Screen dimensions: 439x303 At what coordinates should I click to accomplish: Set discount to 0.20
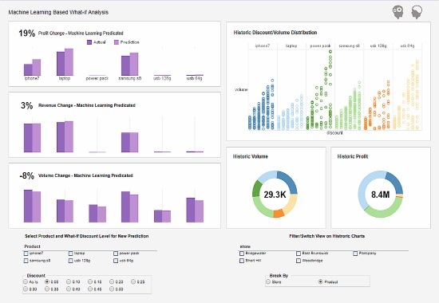pyautogui.click(x=112, y=281)
